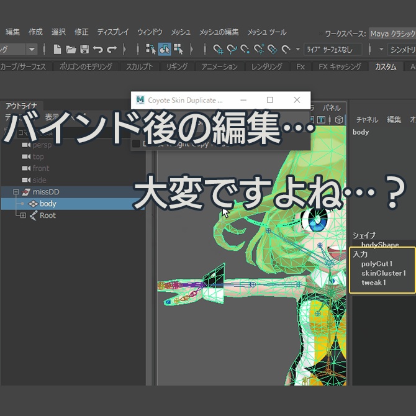Close the Coyote Skin Duplicate window
Viewport: 416px width, 416px height.
pyautogui.click(x=297, y=100)
